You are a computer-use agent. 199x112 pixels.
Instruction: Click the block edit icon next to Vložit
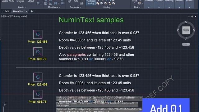(139, 3)
